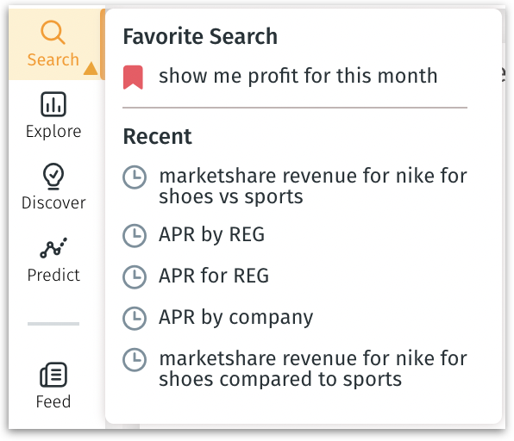This screenshot has width=514, height=441.
Task: Click clock icon beside APR for REG
Action: click(135, 277)
